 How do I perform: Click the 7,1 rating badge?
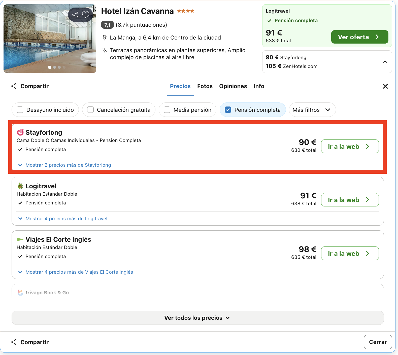pos(107,25)
